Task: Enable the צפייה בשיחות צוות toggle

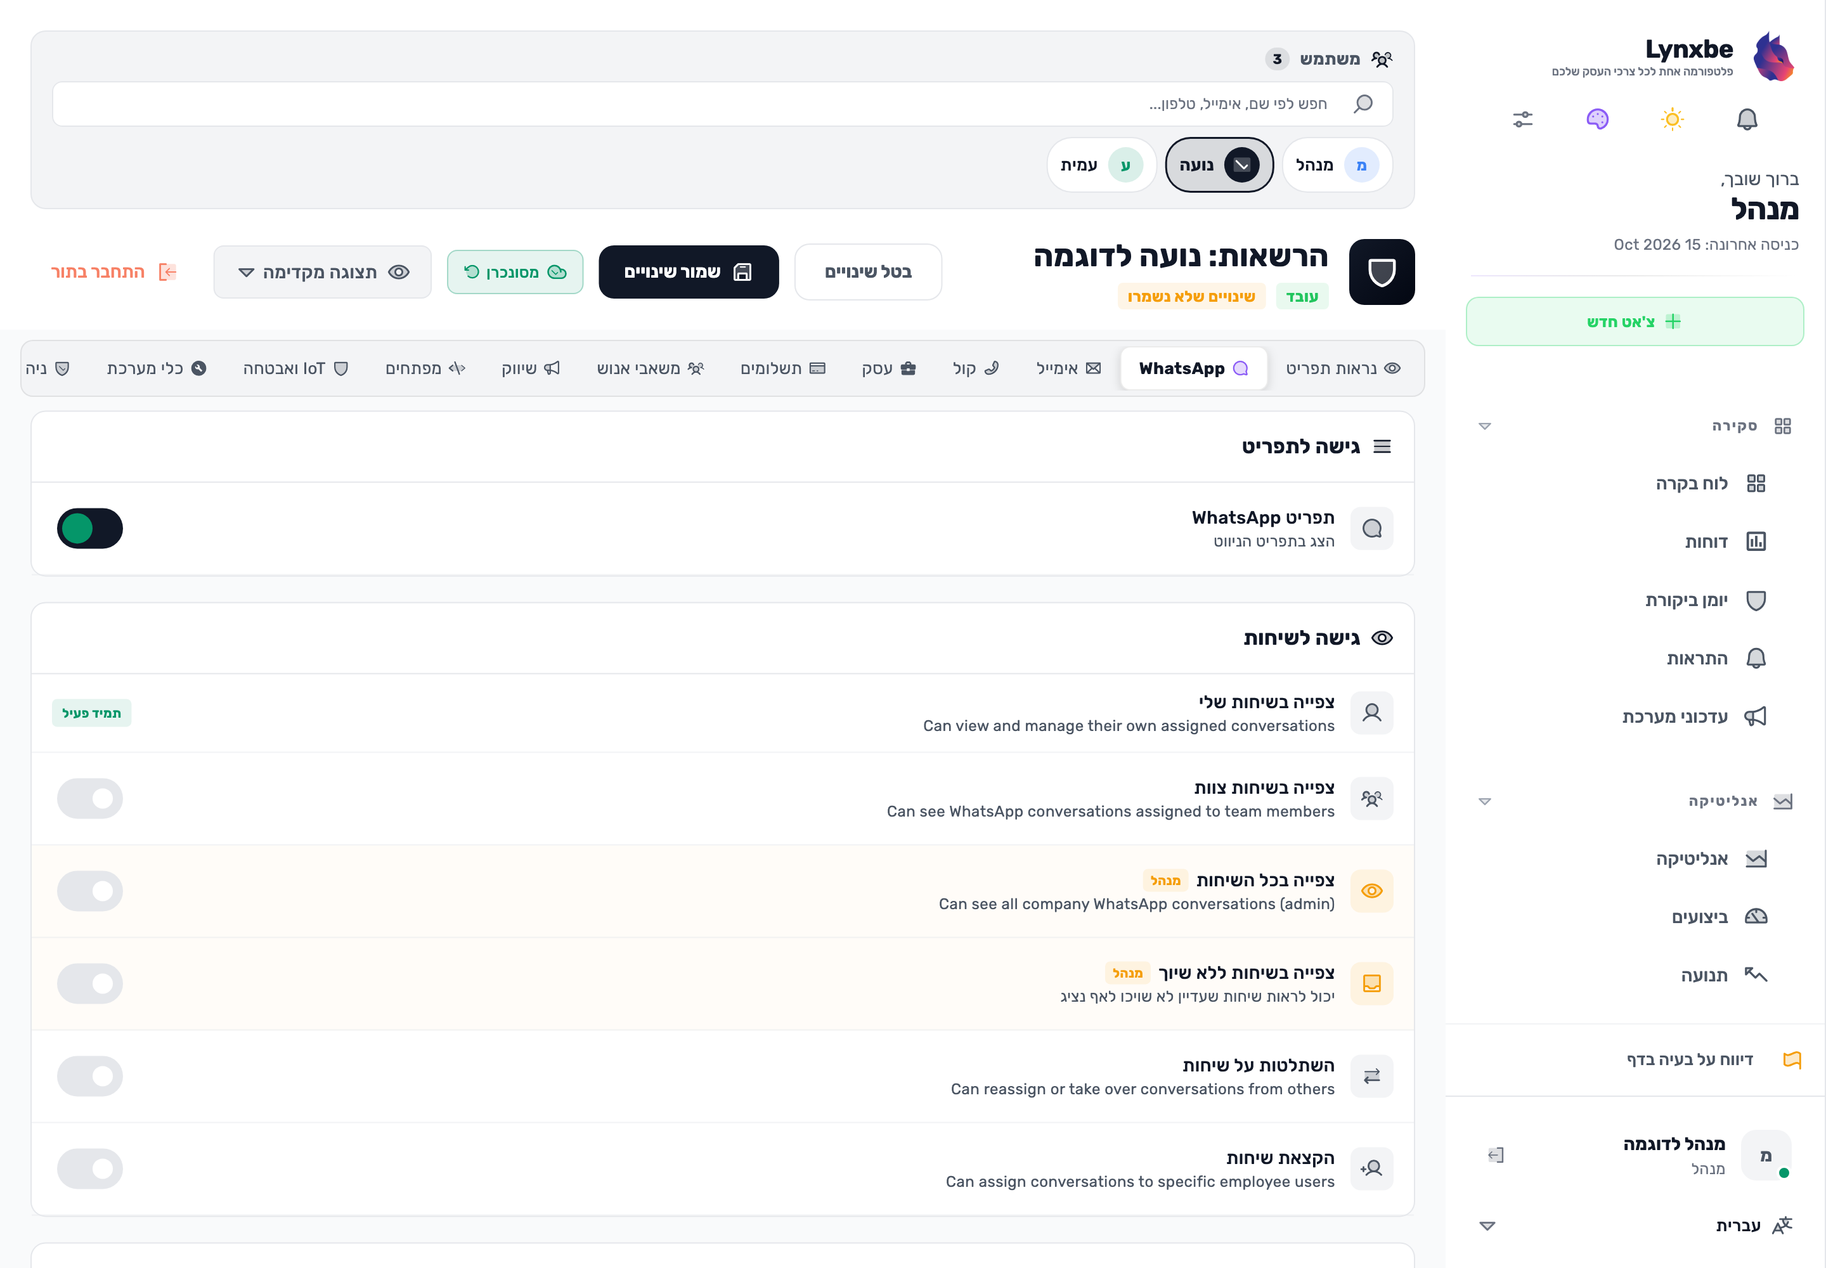Action: [x=90, y=798]
